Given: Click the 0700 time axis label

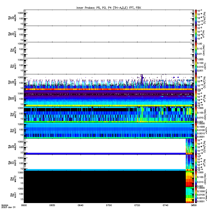Looking at the screenshot, I should (109, 205).
